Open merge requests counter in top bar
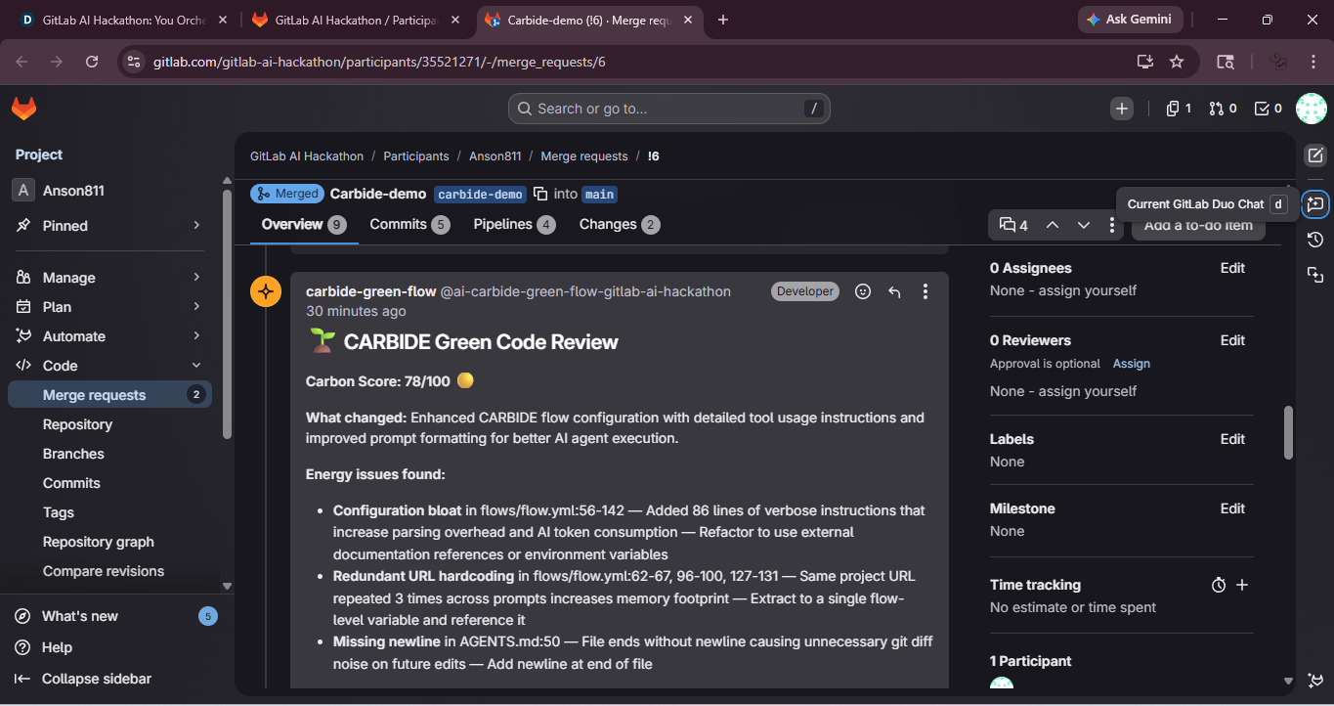Viewport: 1334px width, 706px height. [1224, 109]
